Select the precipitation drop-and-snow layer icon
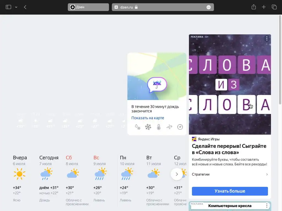The image size is (282, 211). tap(138, 127)
